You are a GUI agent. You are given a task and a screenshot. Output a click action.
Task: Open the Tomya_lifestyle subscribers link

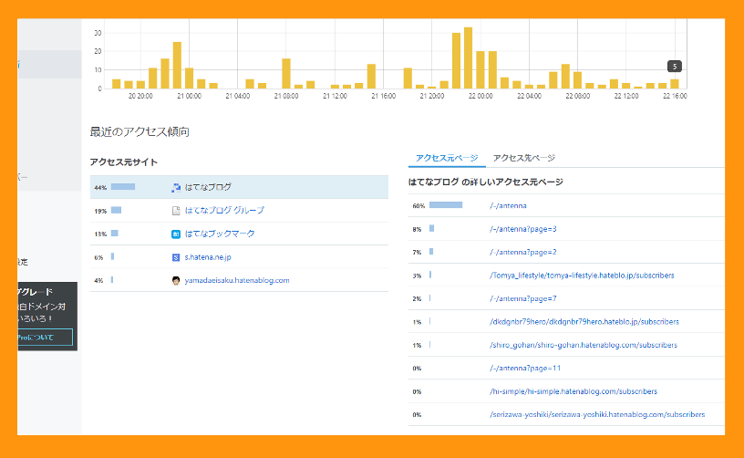coord(582,276)
